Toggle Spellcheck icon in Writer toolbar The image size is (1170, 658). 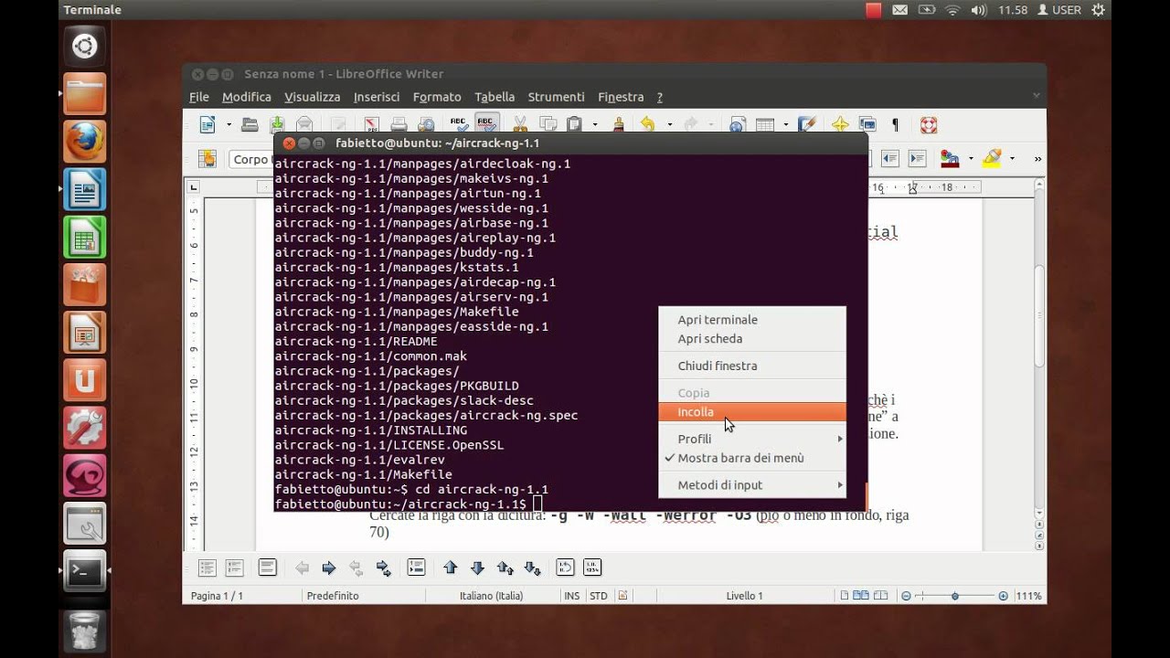coord(459,124)
